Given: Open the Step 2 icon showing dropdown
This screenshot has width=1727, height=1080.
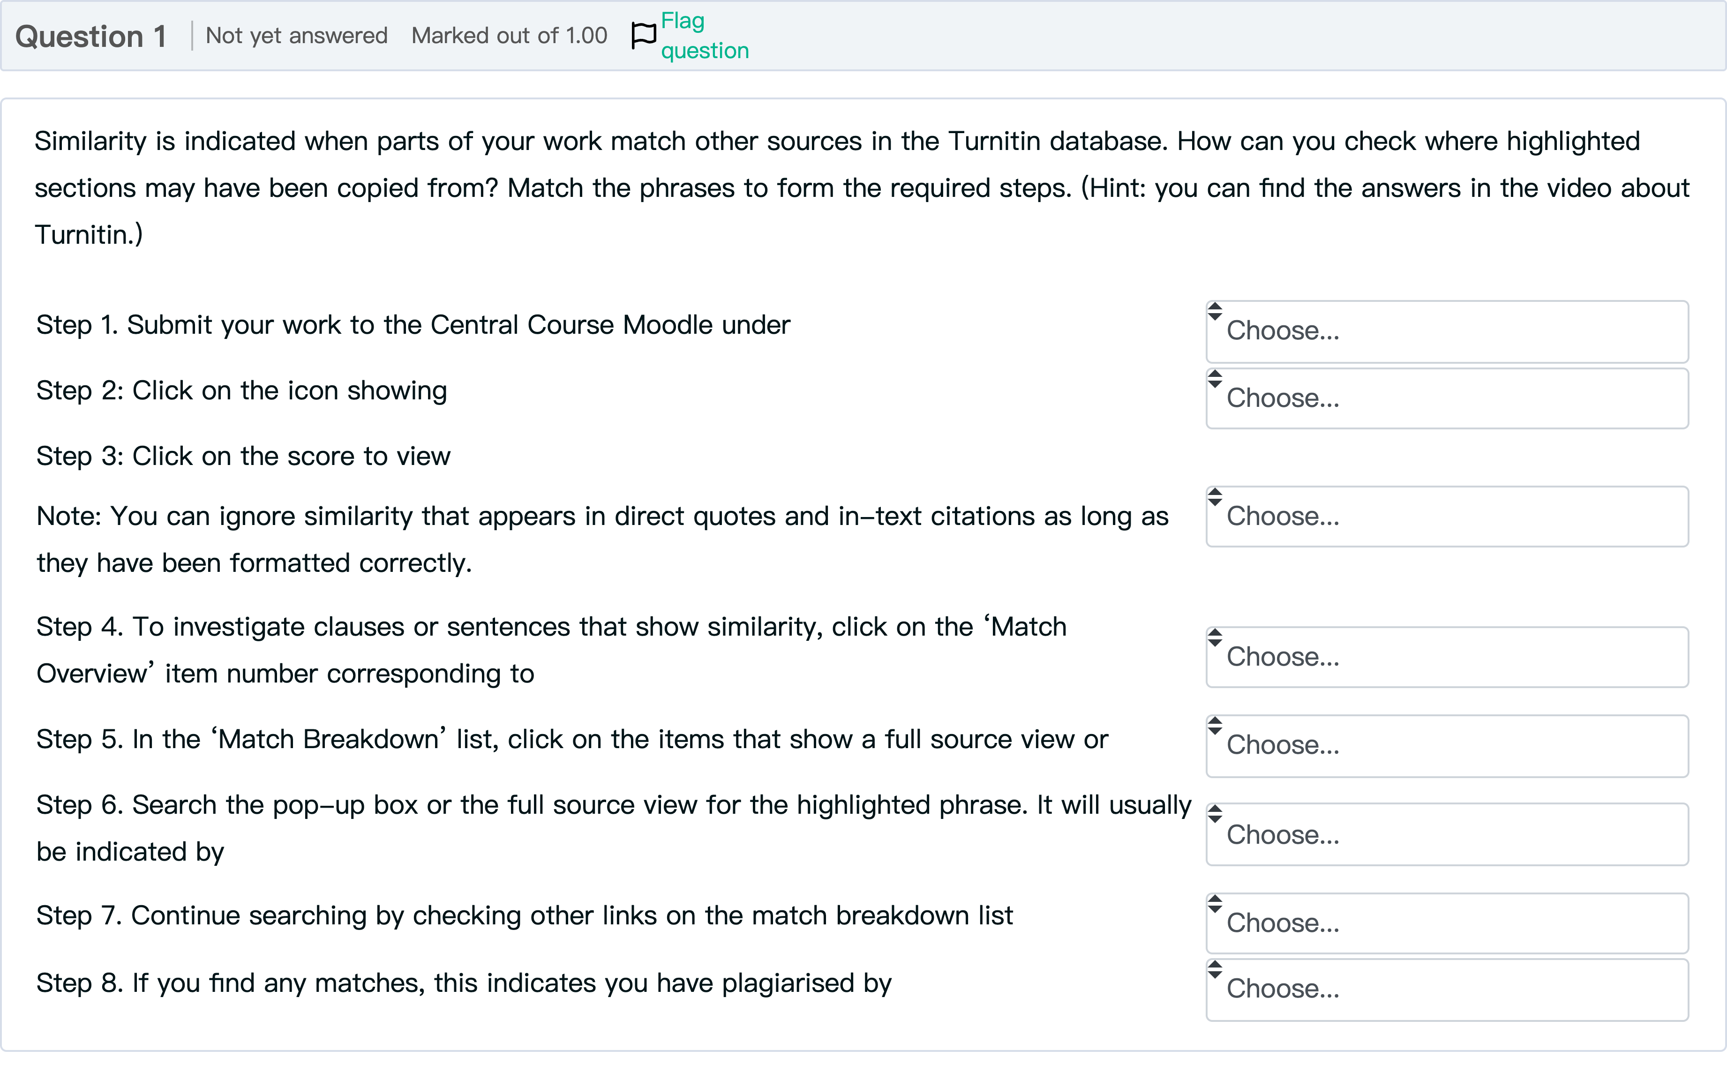Looking at the screenshot, I should [x=1446, y=398].
